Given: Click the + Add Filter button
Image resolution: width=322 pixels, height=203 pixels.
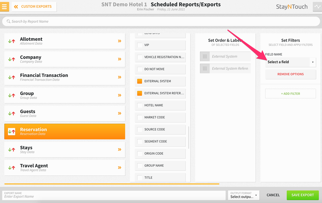Looking at the screenshot, I should click(x=290, y=94).
